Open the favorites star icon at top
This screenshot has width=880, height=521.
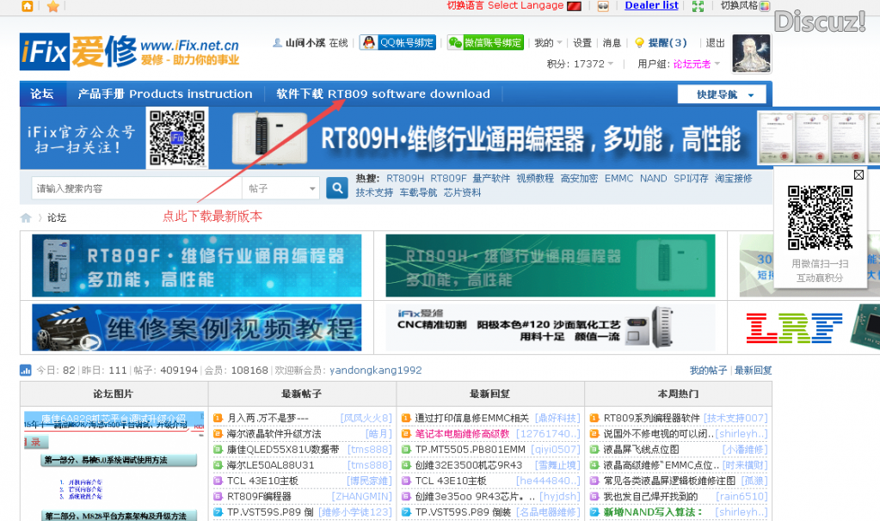tap(53, 7)
